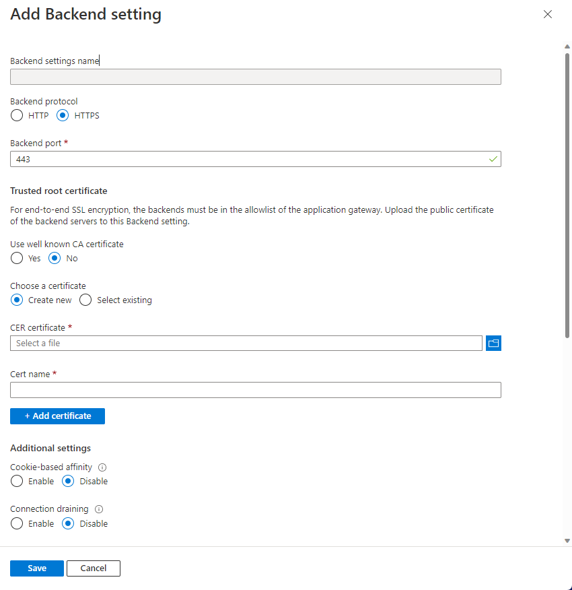This screenshot has height=590, width=572.
Task: Select HTTPS backend protocol
Action: (x=63, y=116)
